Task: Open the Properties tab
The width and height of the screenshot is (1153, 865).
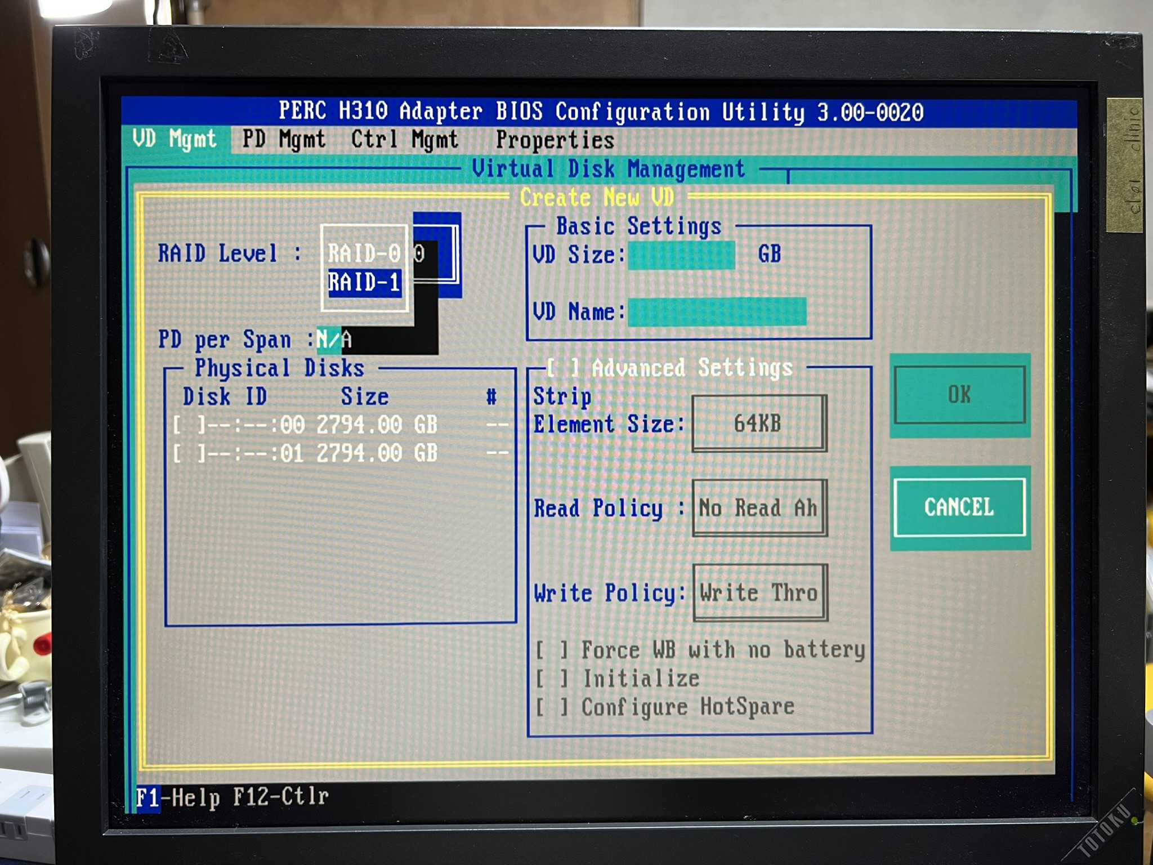Action: (x=555, y=140)
